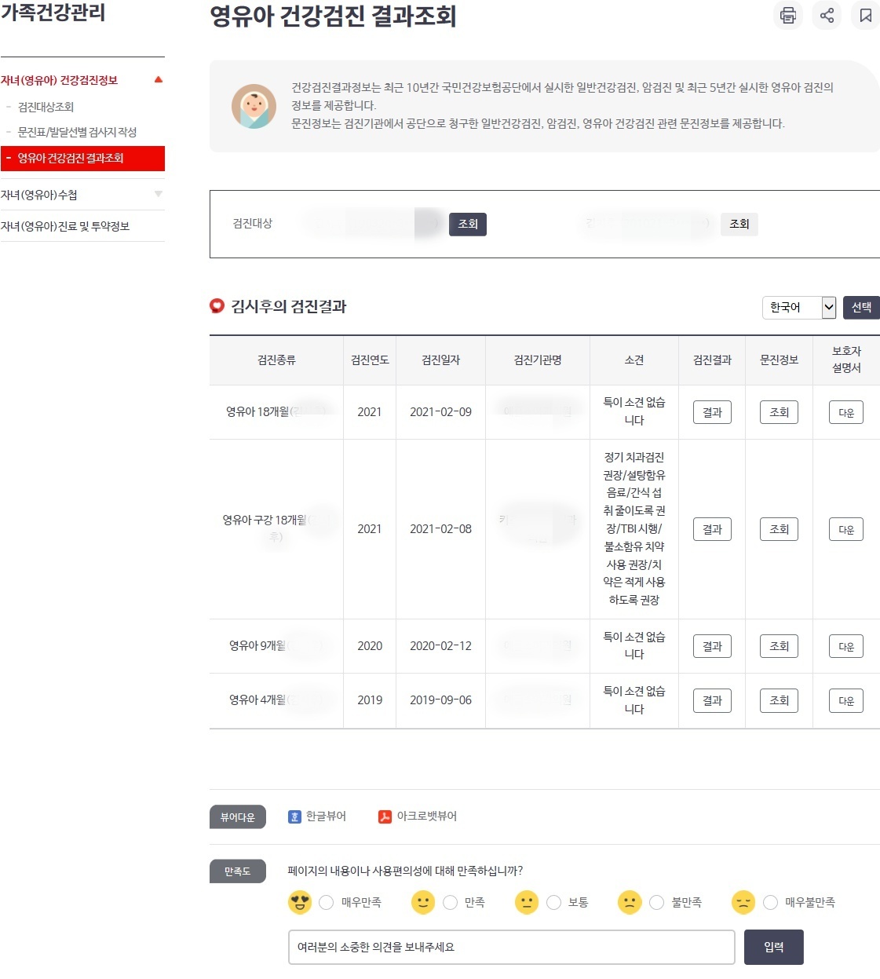Click the 아크로뱃뷰어 Acrobat PDF icon
This screenshot has height=979, width=880.
(x=384, y=816)
